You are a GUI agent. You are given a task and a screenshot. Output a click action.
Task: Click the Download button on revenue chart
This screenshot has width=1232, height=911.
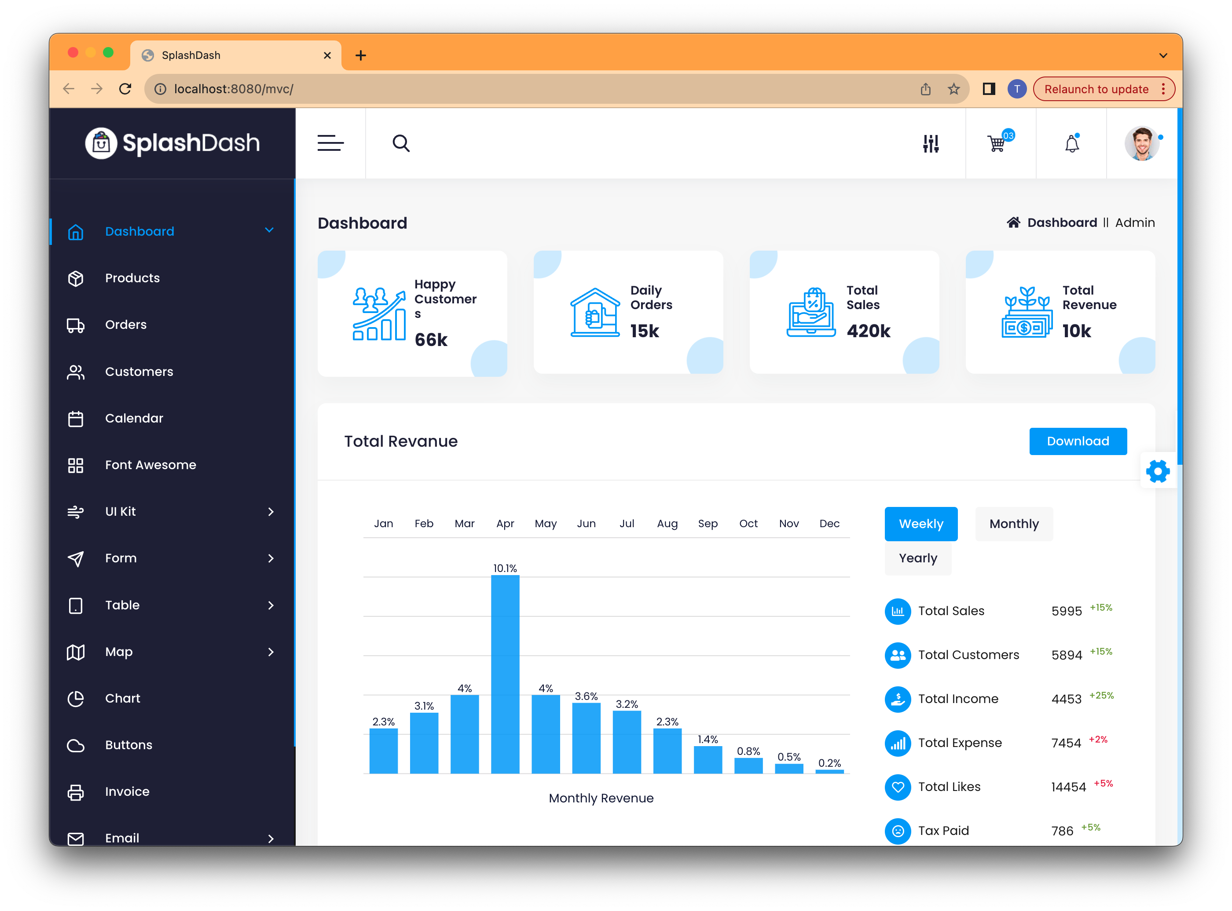coord(1078,441)
